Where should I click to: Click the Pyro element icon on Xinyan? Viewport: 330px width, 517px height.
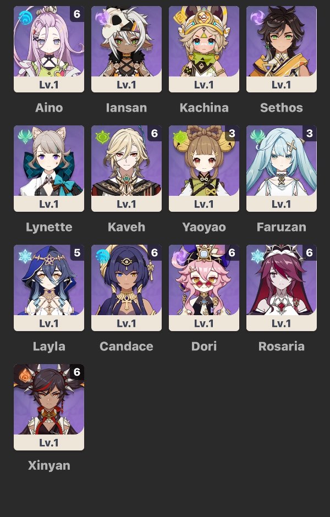(24, 376)
